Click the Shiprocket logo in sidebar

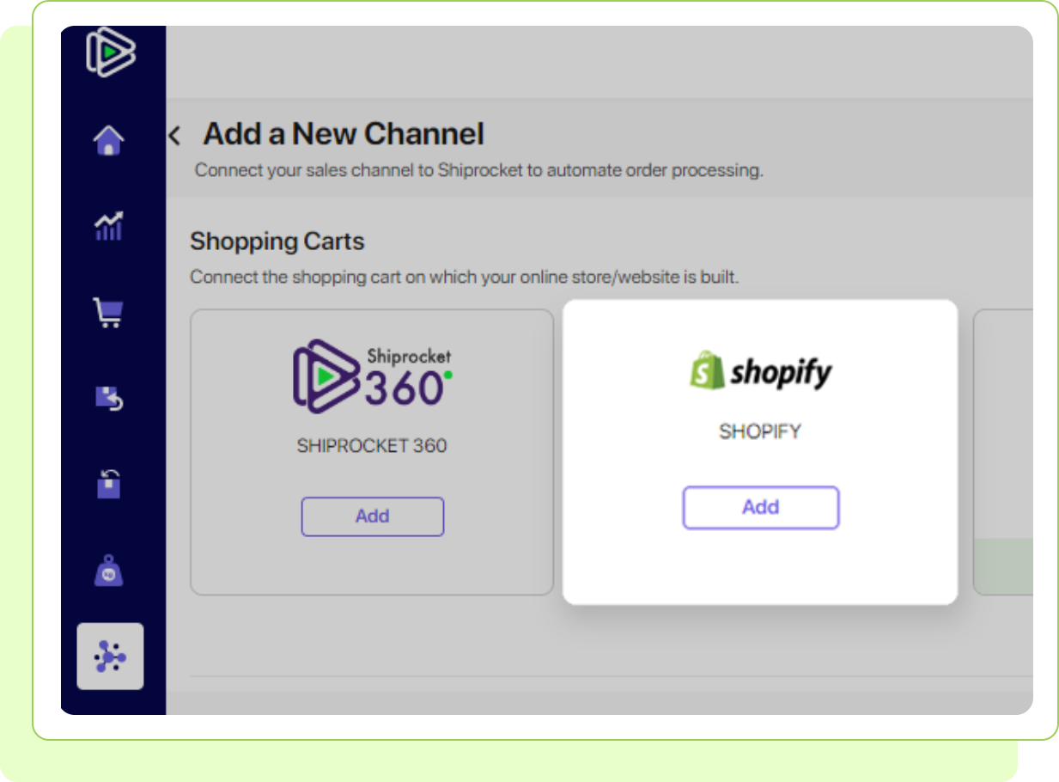point(111,51)
